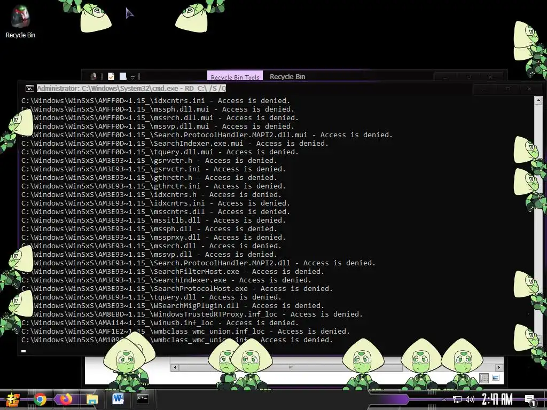Click the left arrow of Recycle Bin scrollbar
This screenshot has height=410, width=547.
[175, 367]
